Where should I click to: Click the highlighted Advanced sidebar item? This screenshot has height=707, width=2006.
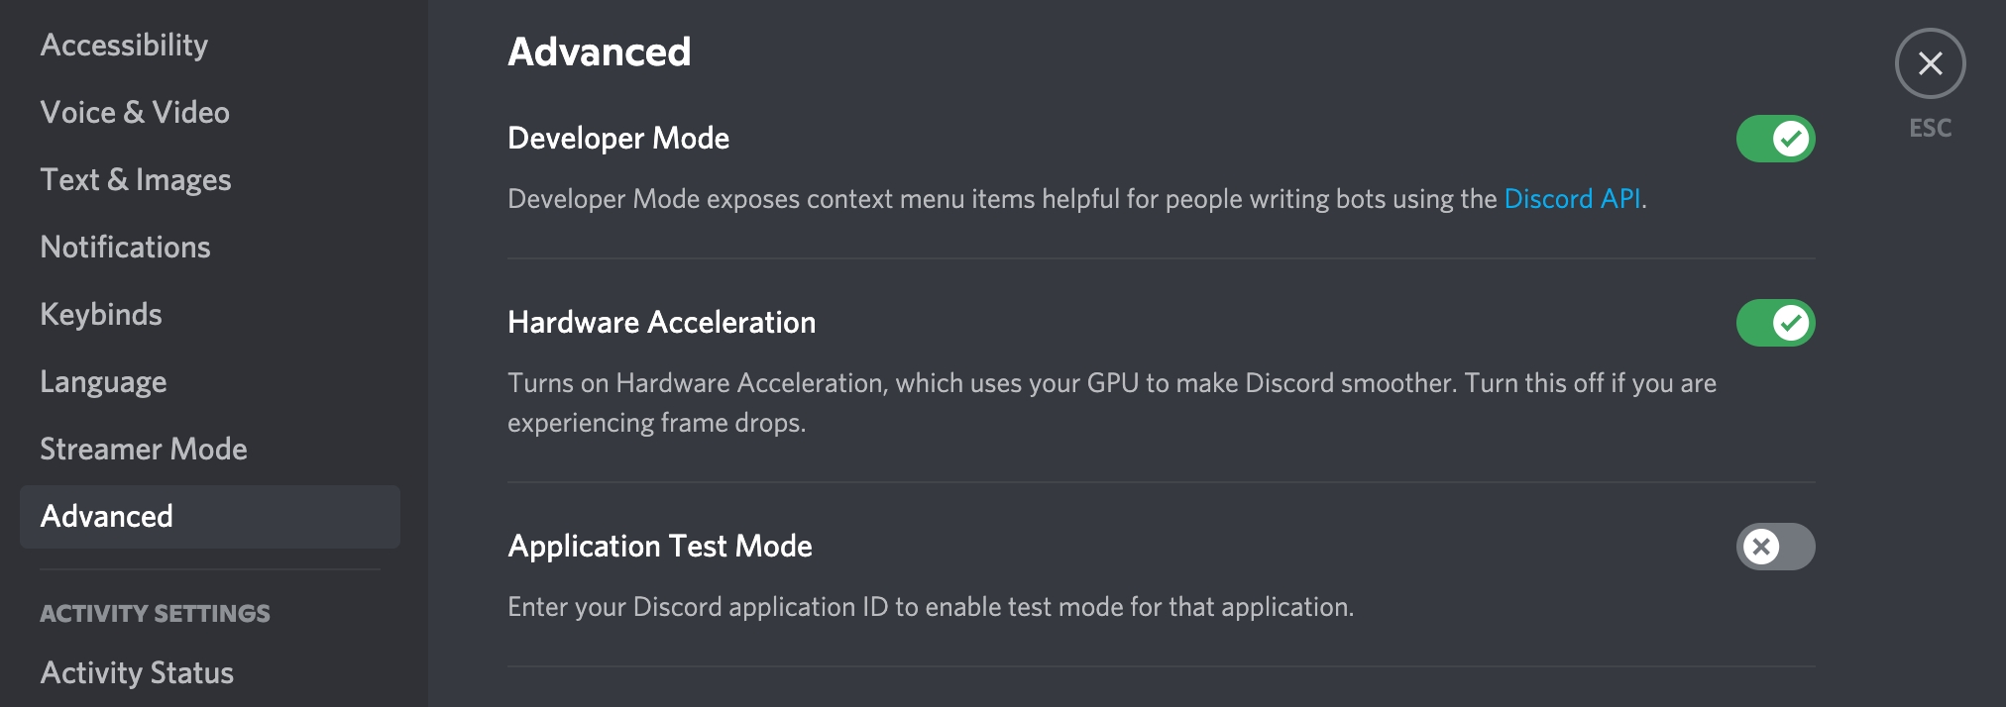[x=107, y=517]
